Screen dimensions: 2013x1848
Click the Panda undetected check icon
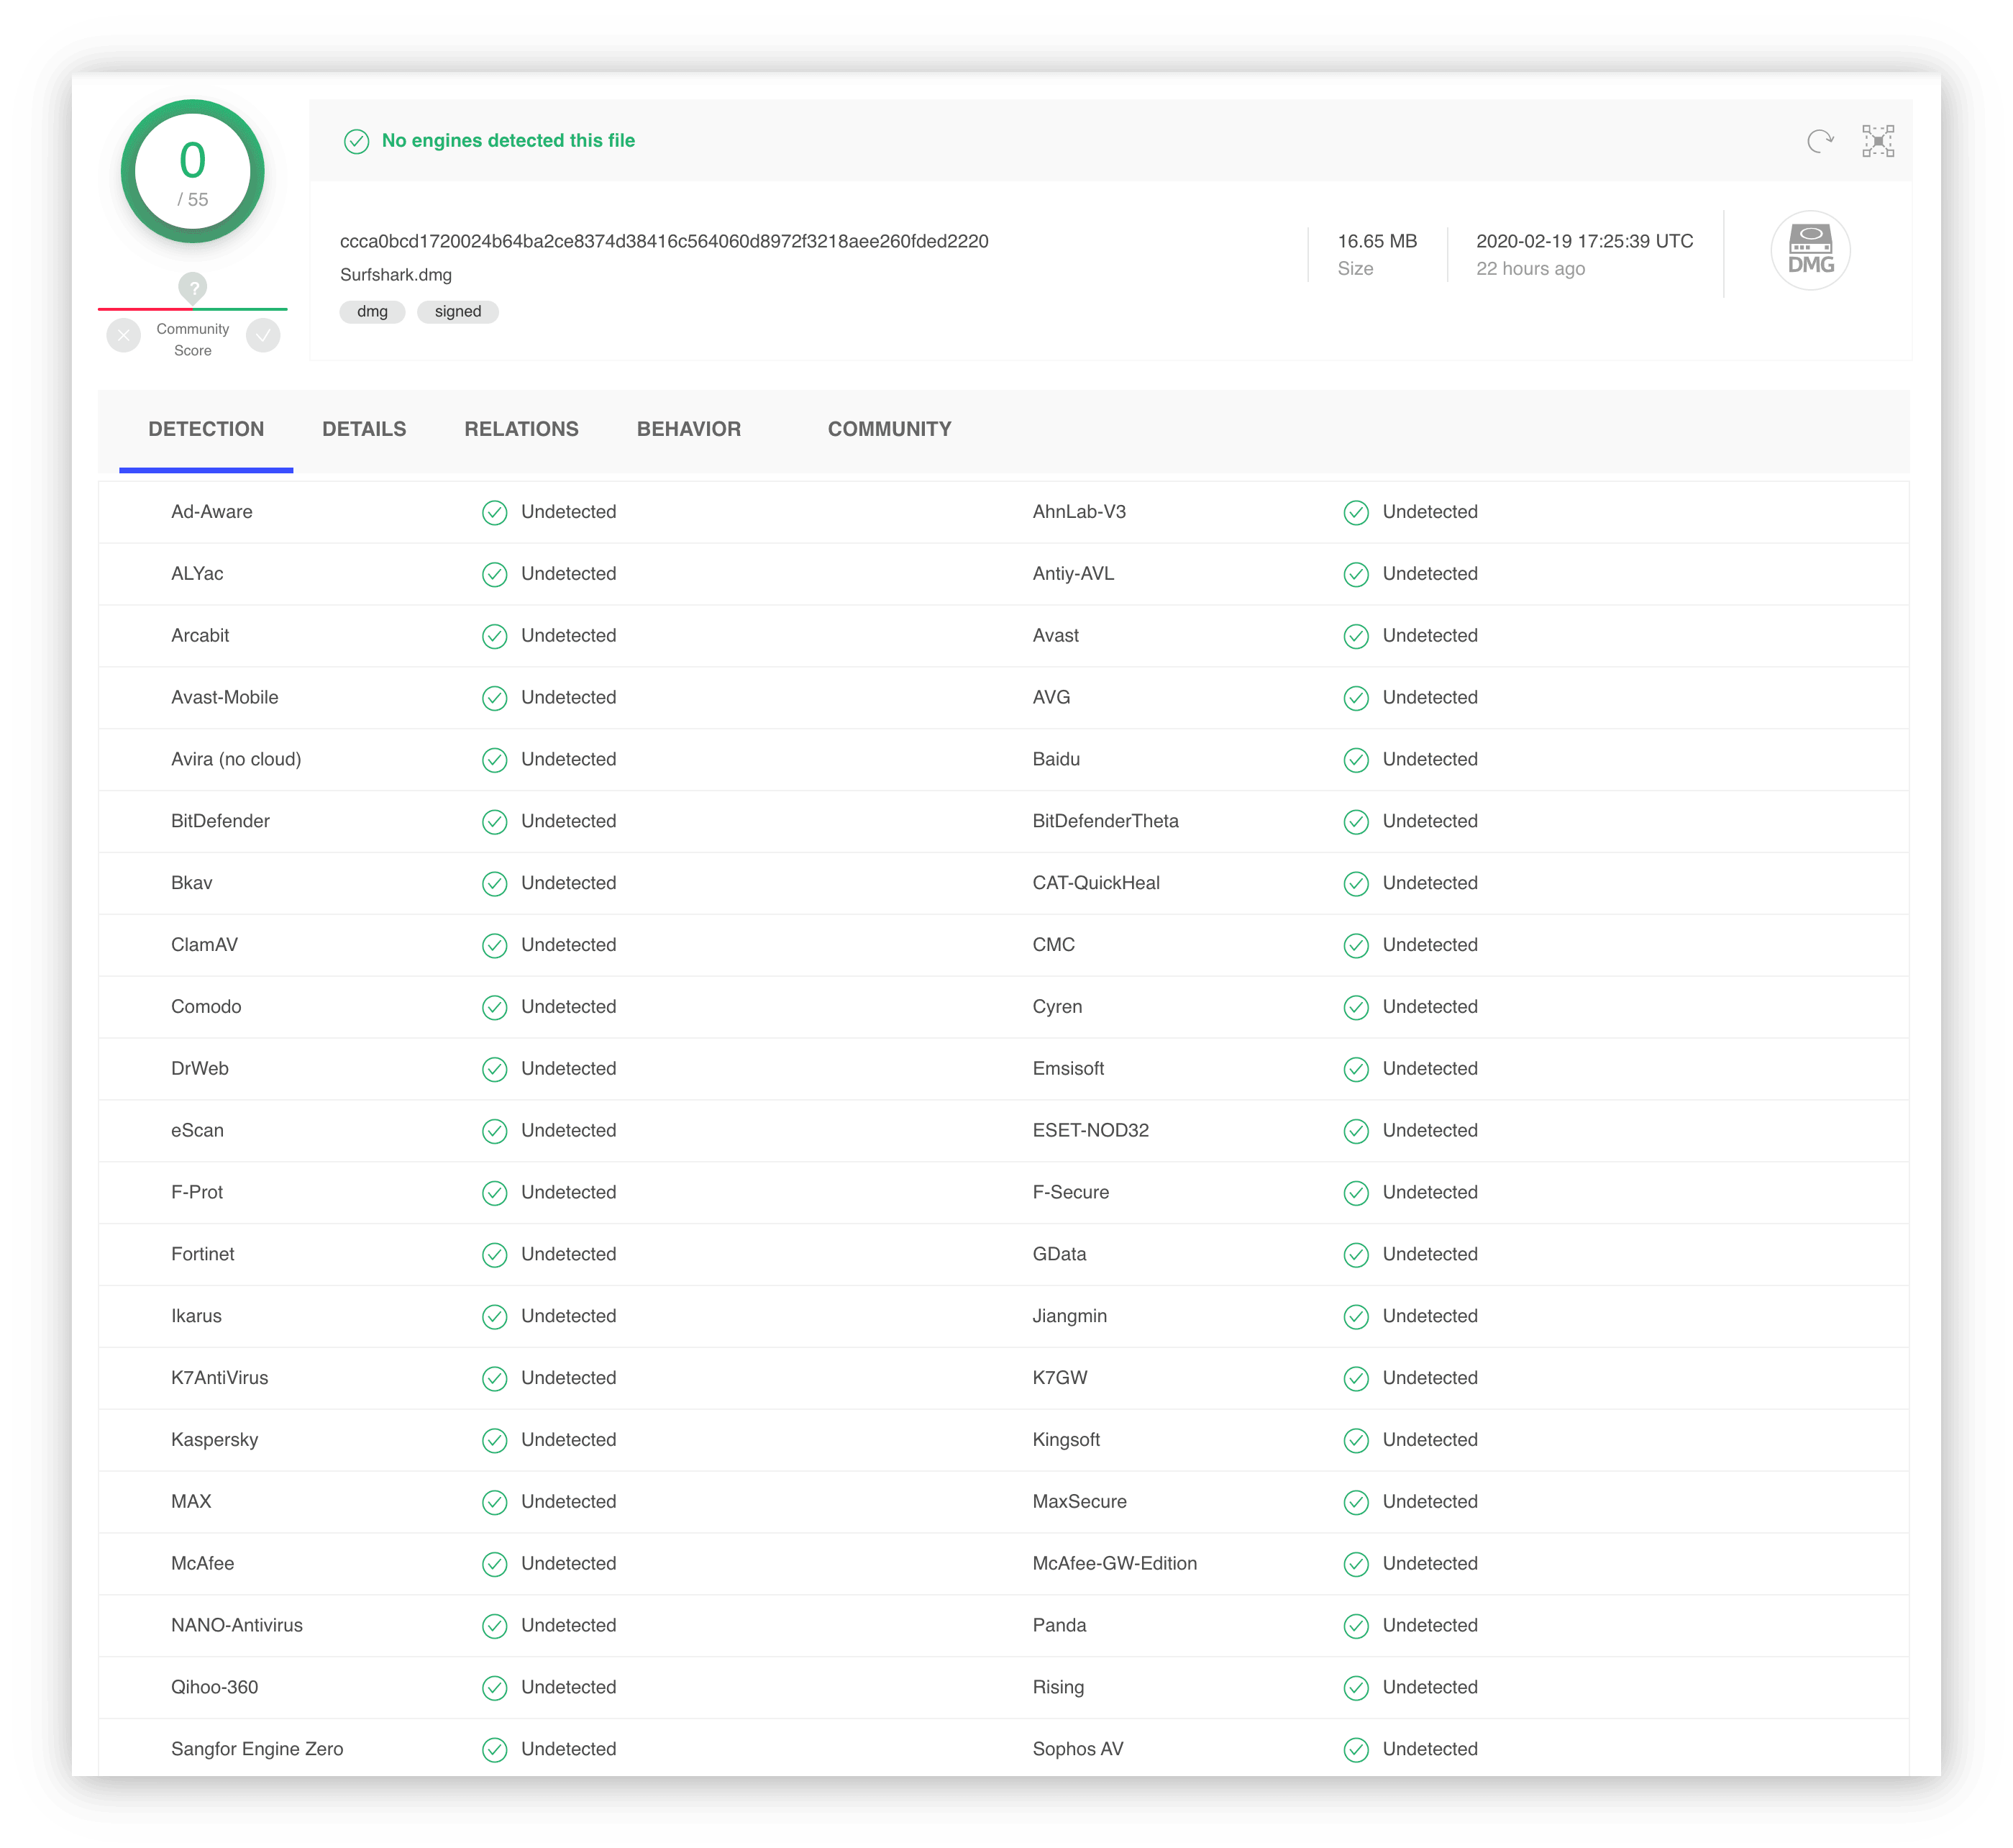(1355, 1626)
